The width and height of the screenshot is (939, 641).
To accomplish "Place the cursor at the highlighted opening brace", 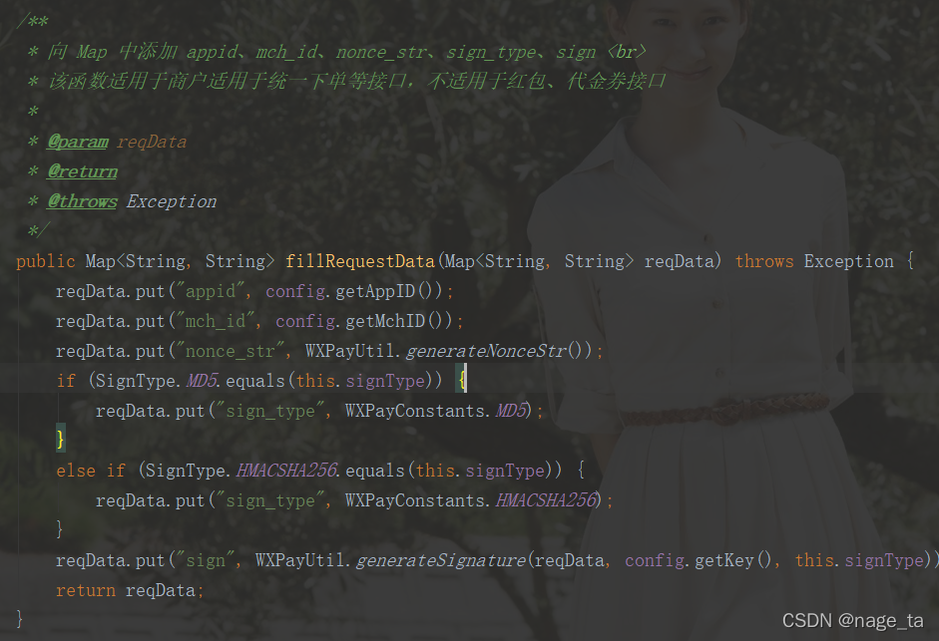I will click(x=462, y=381).
